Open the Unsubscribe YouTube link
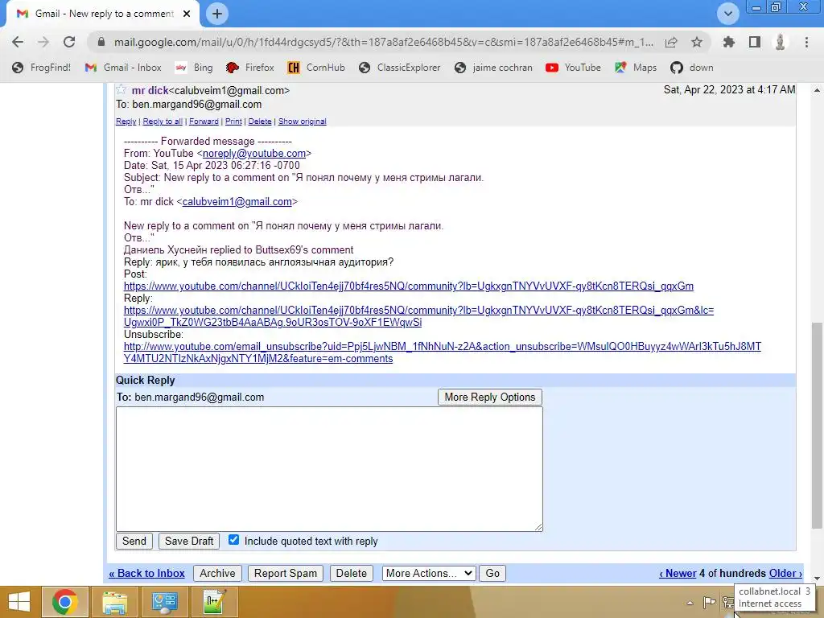 [x=442, y=352]
